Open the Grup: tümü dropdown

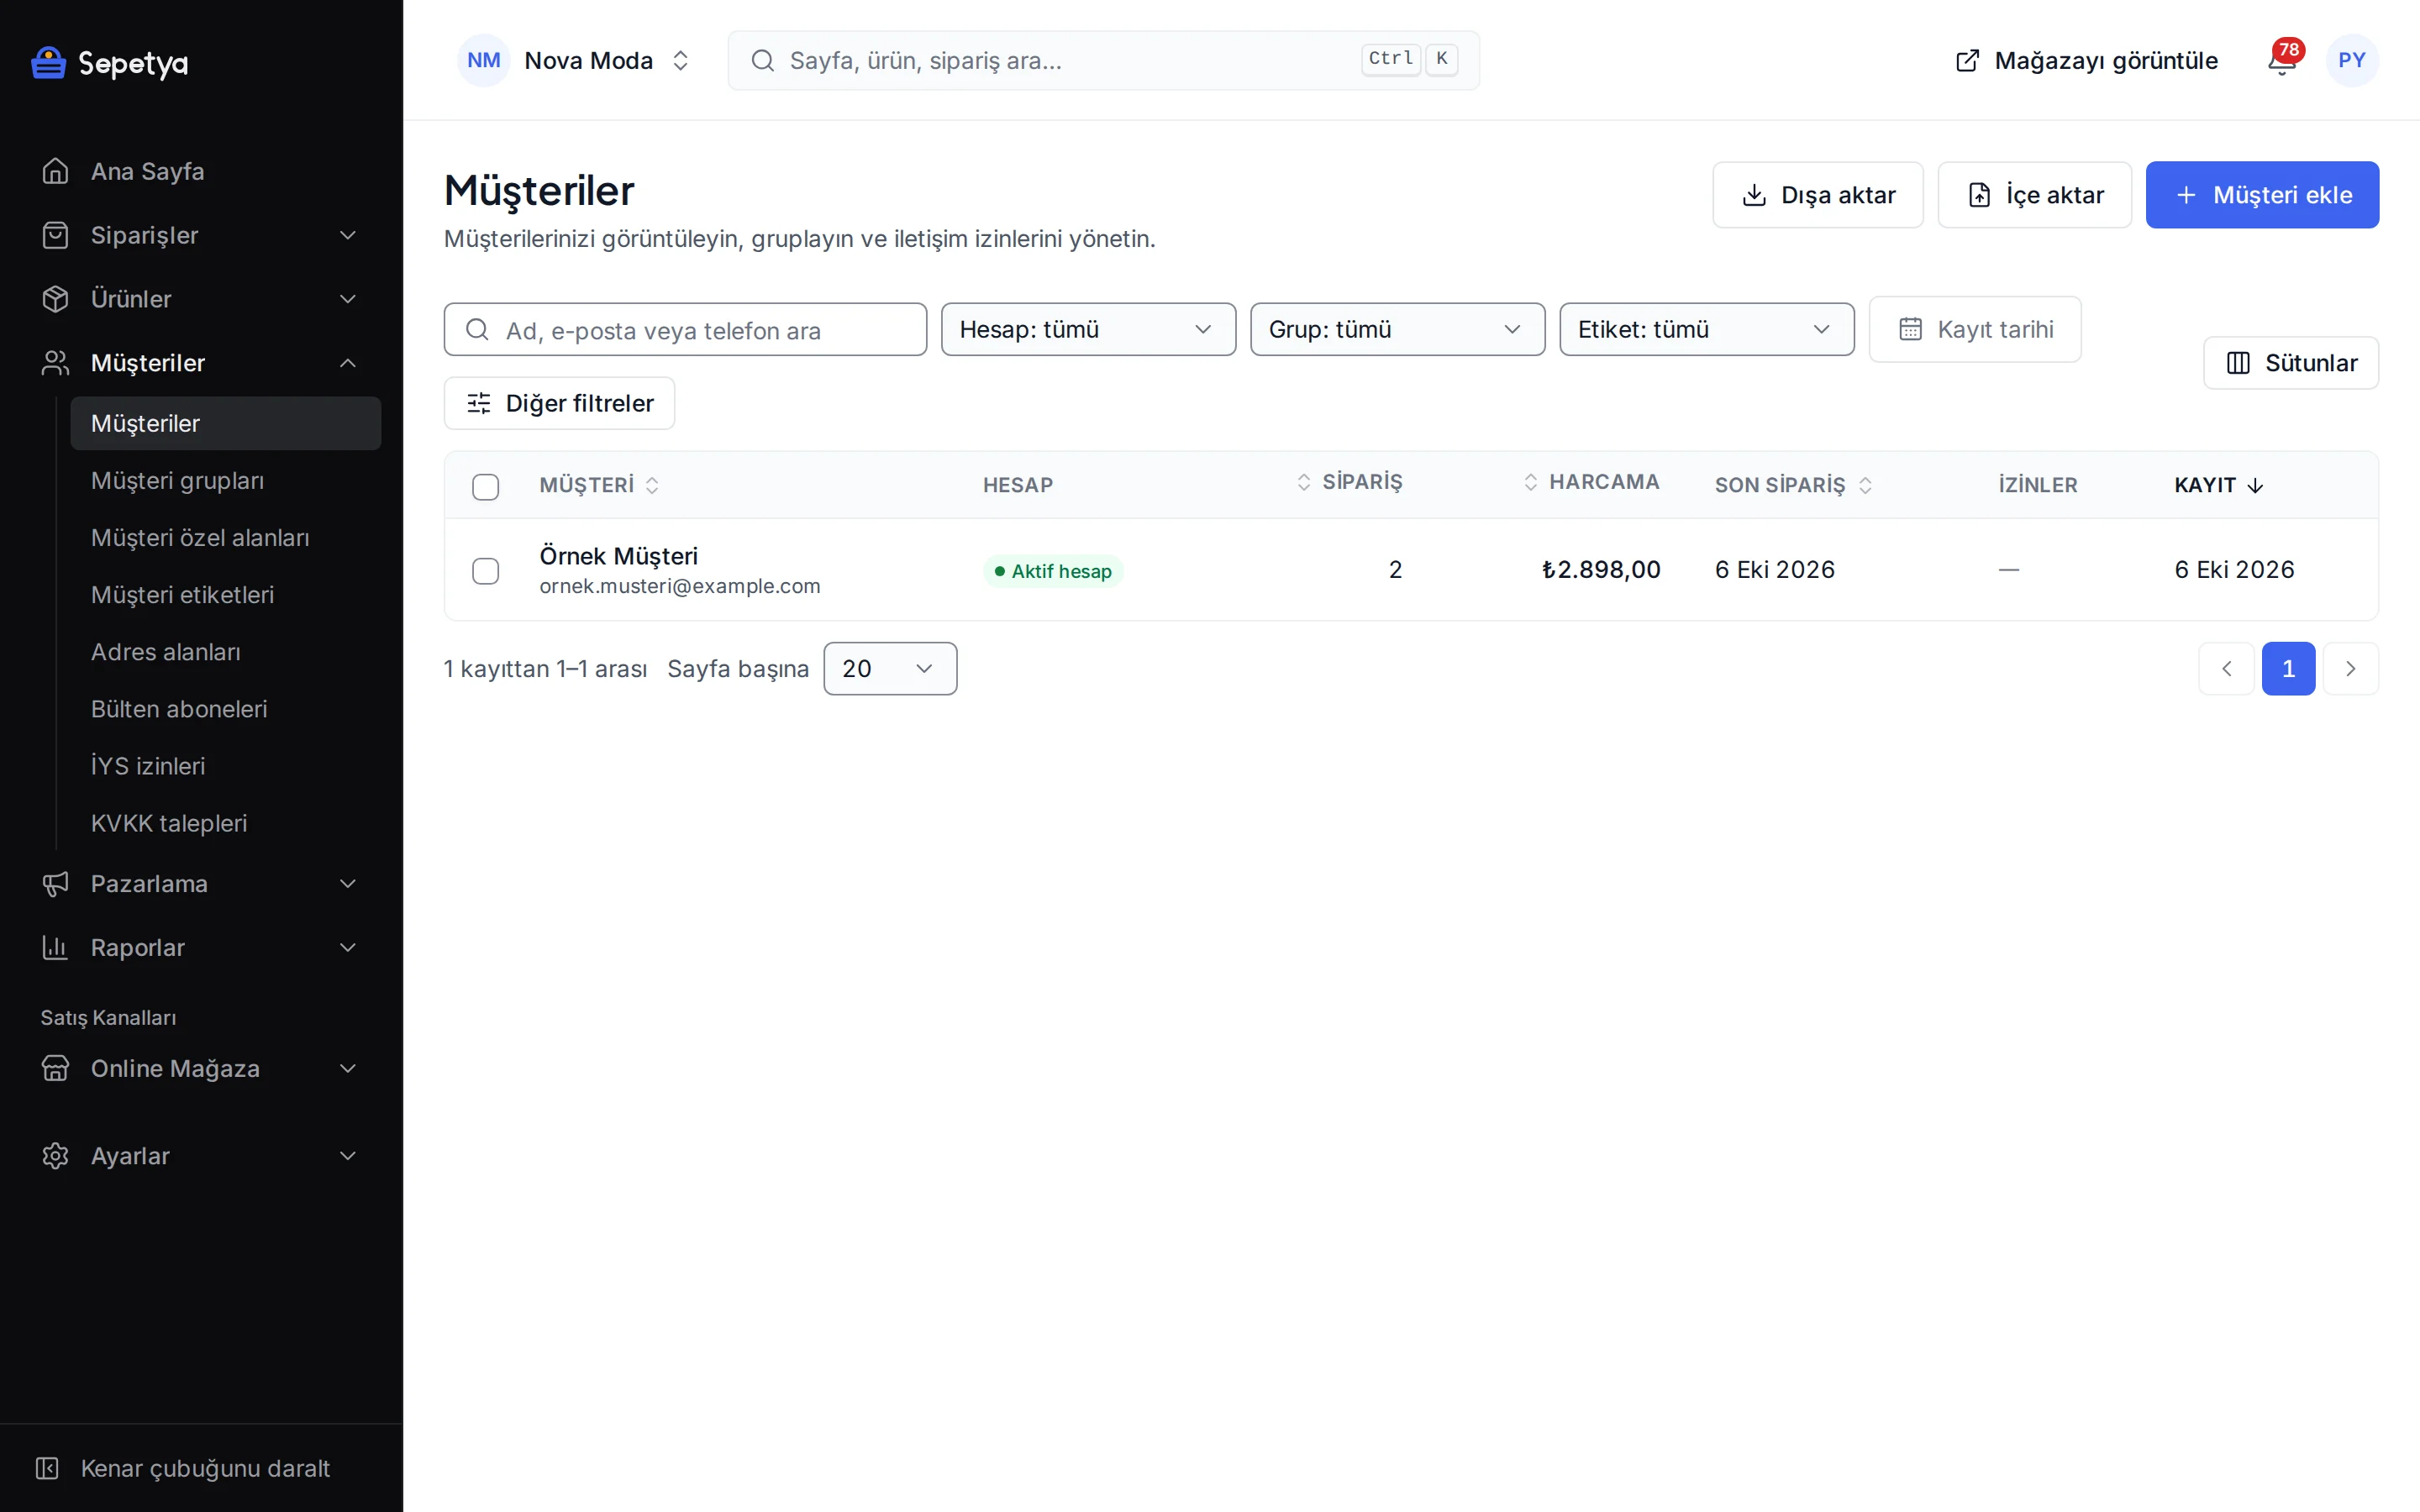tap(1397, 329)
